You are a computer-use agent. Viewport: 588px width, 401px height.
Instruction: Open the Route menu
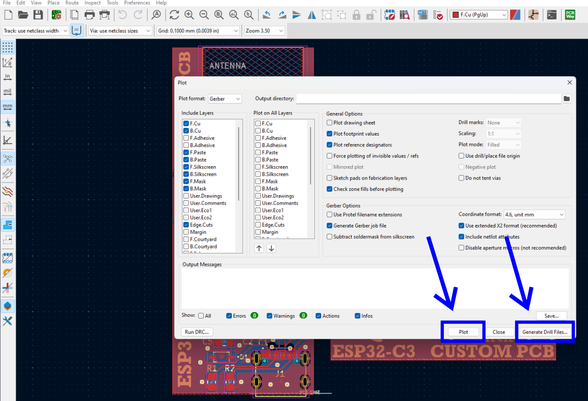[72, 3]
